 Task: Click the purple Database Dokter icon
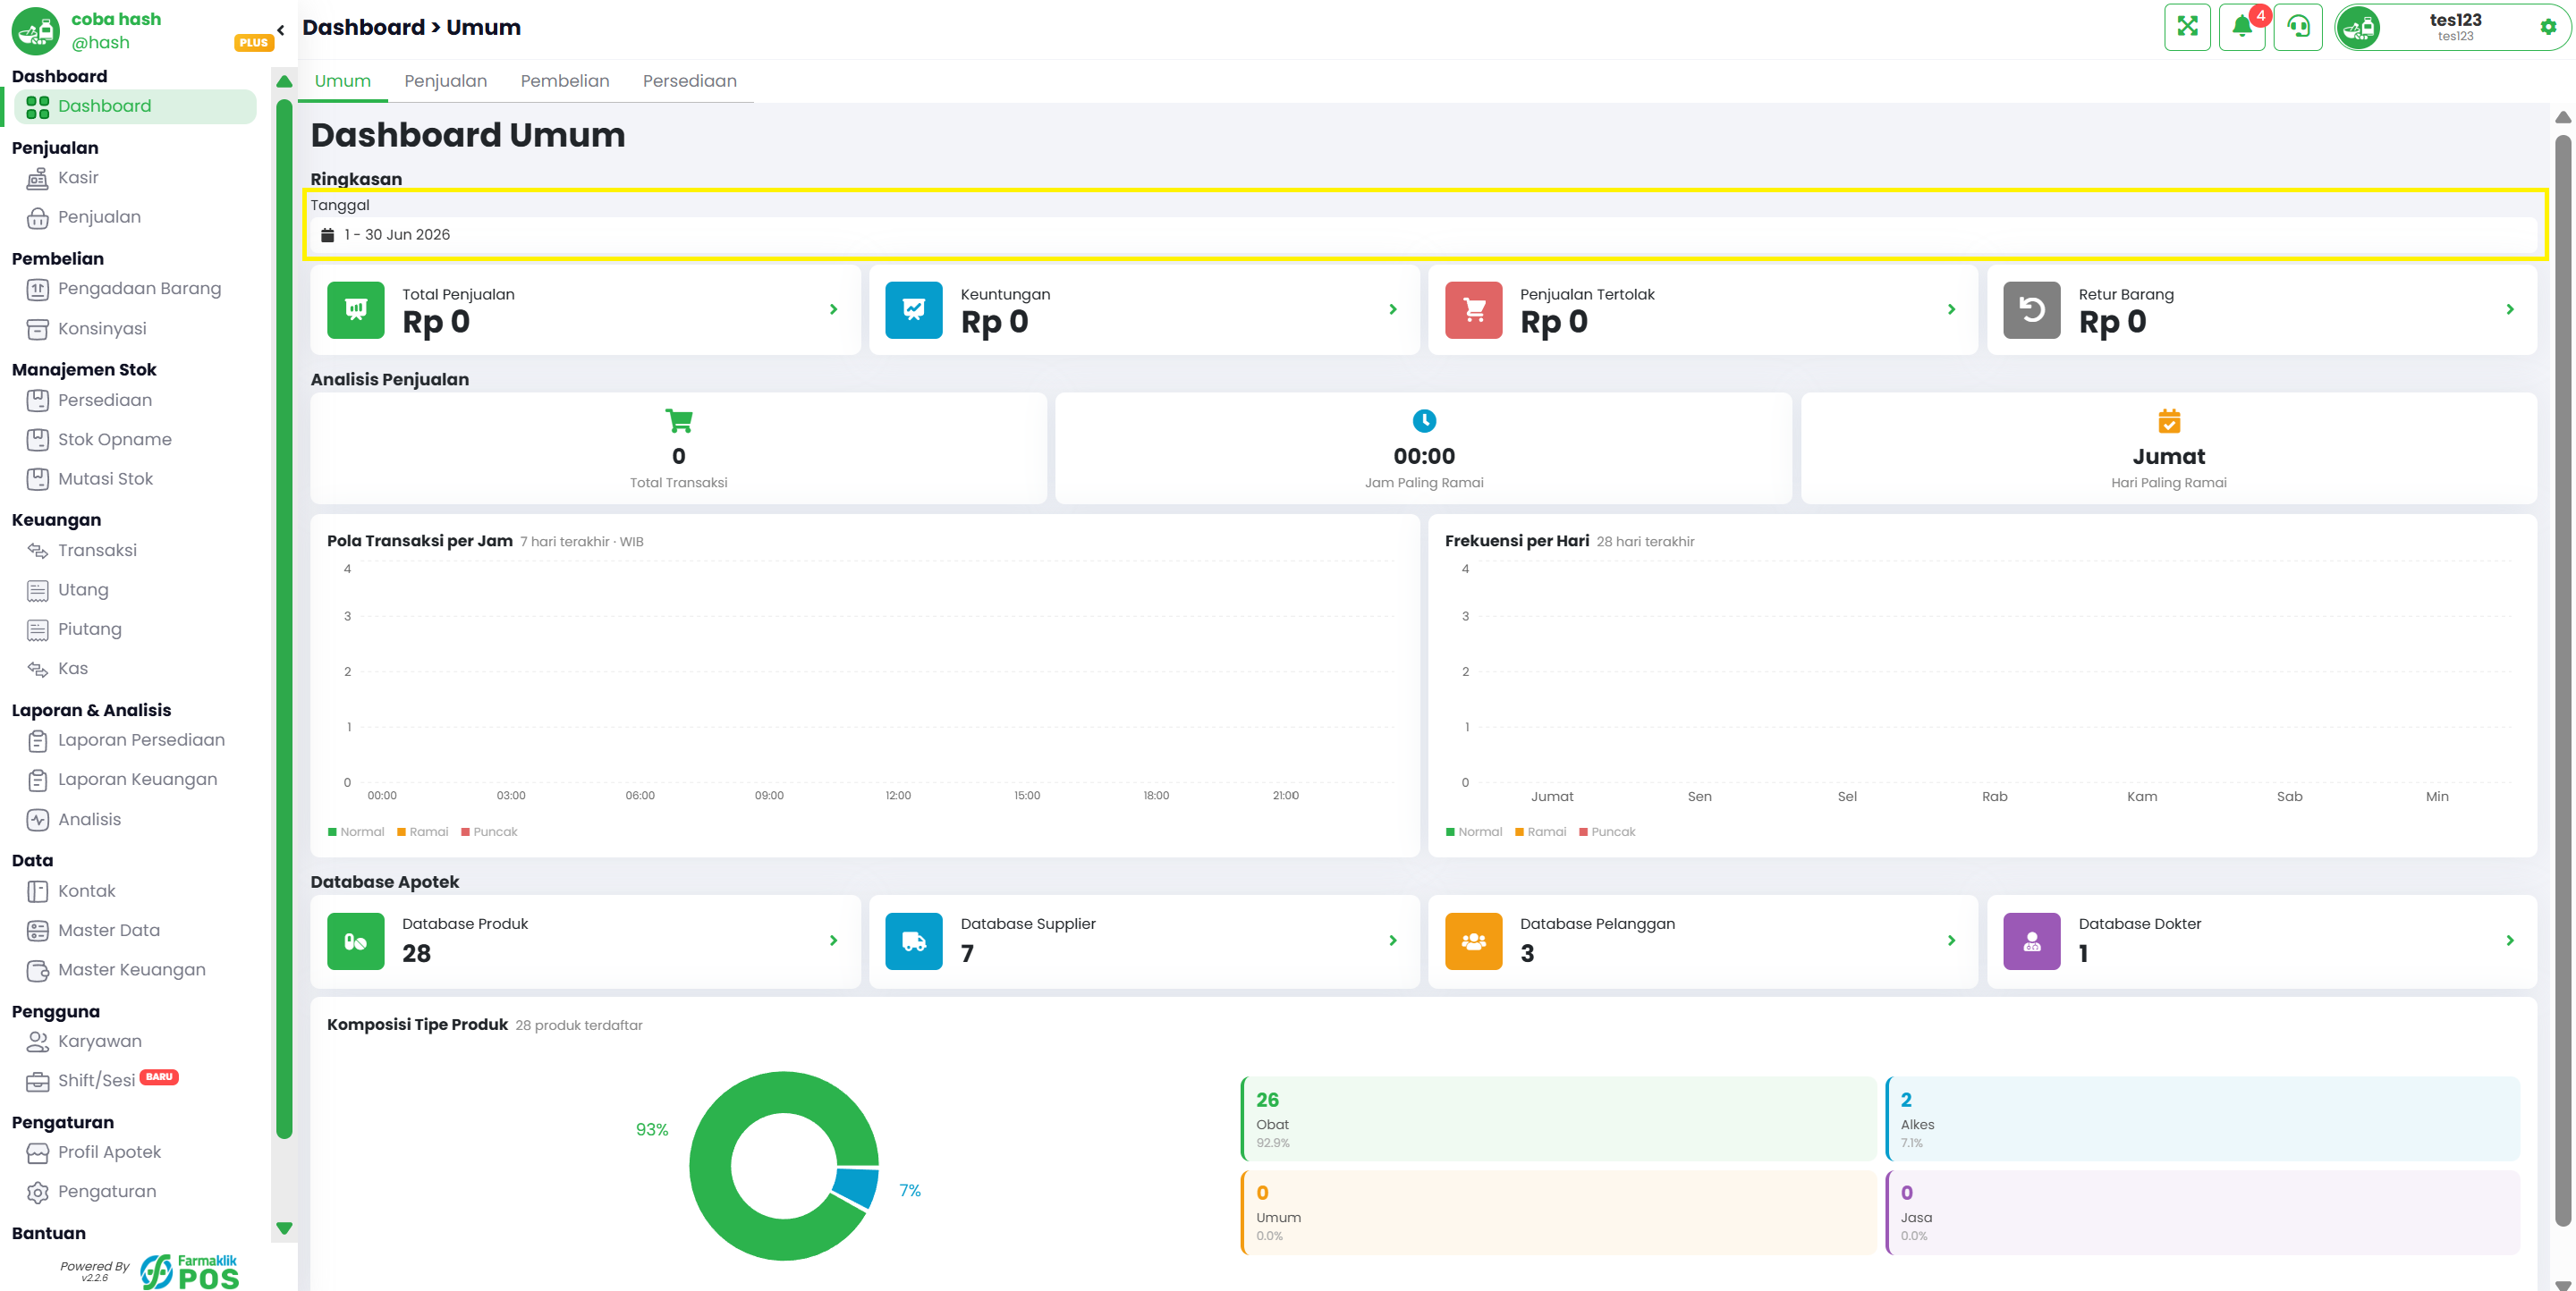click(x=2032, y=941)
